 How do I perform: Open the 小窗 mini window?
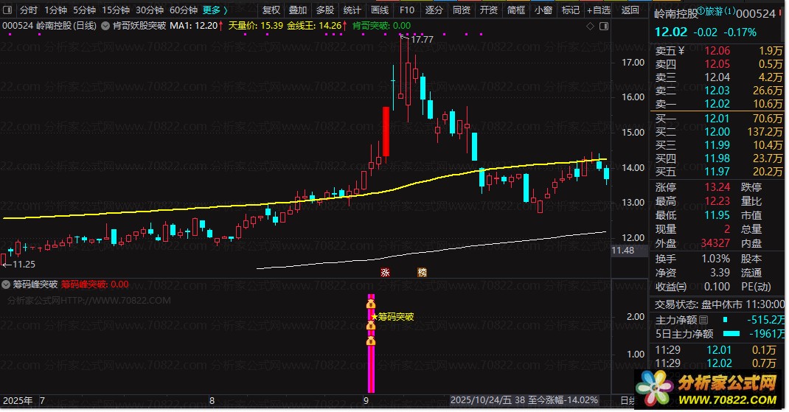[x=543, y=10]
